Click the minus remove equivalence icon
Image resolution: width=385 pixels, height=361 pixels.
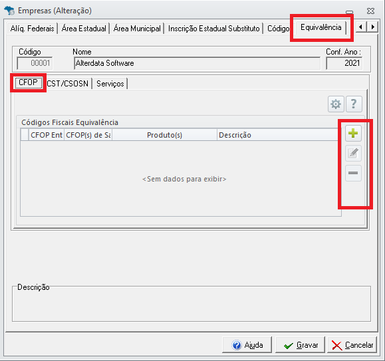(353, 173)
